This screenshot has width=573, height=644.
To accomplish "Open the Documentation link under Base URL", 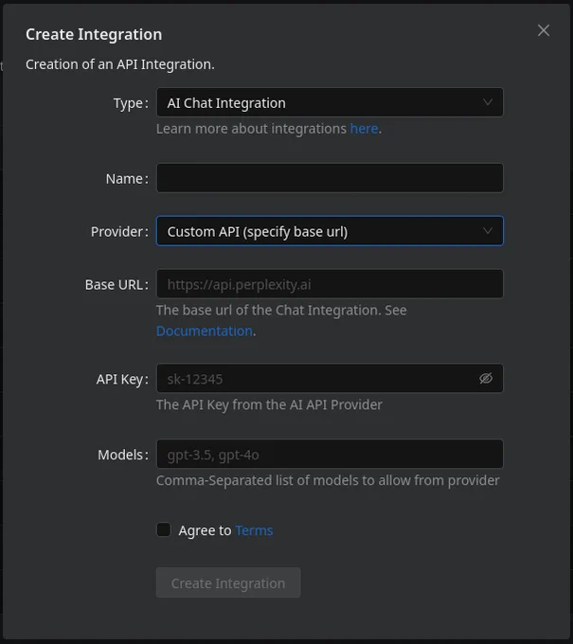I will [205, 331].
